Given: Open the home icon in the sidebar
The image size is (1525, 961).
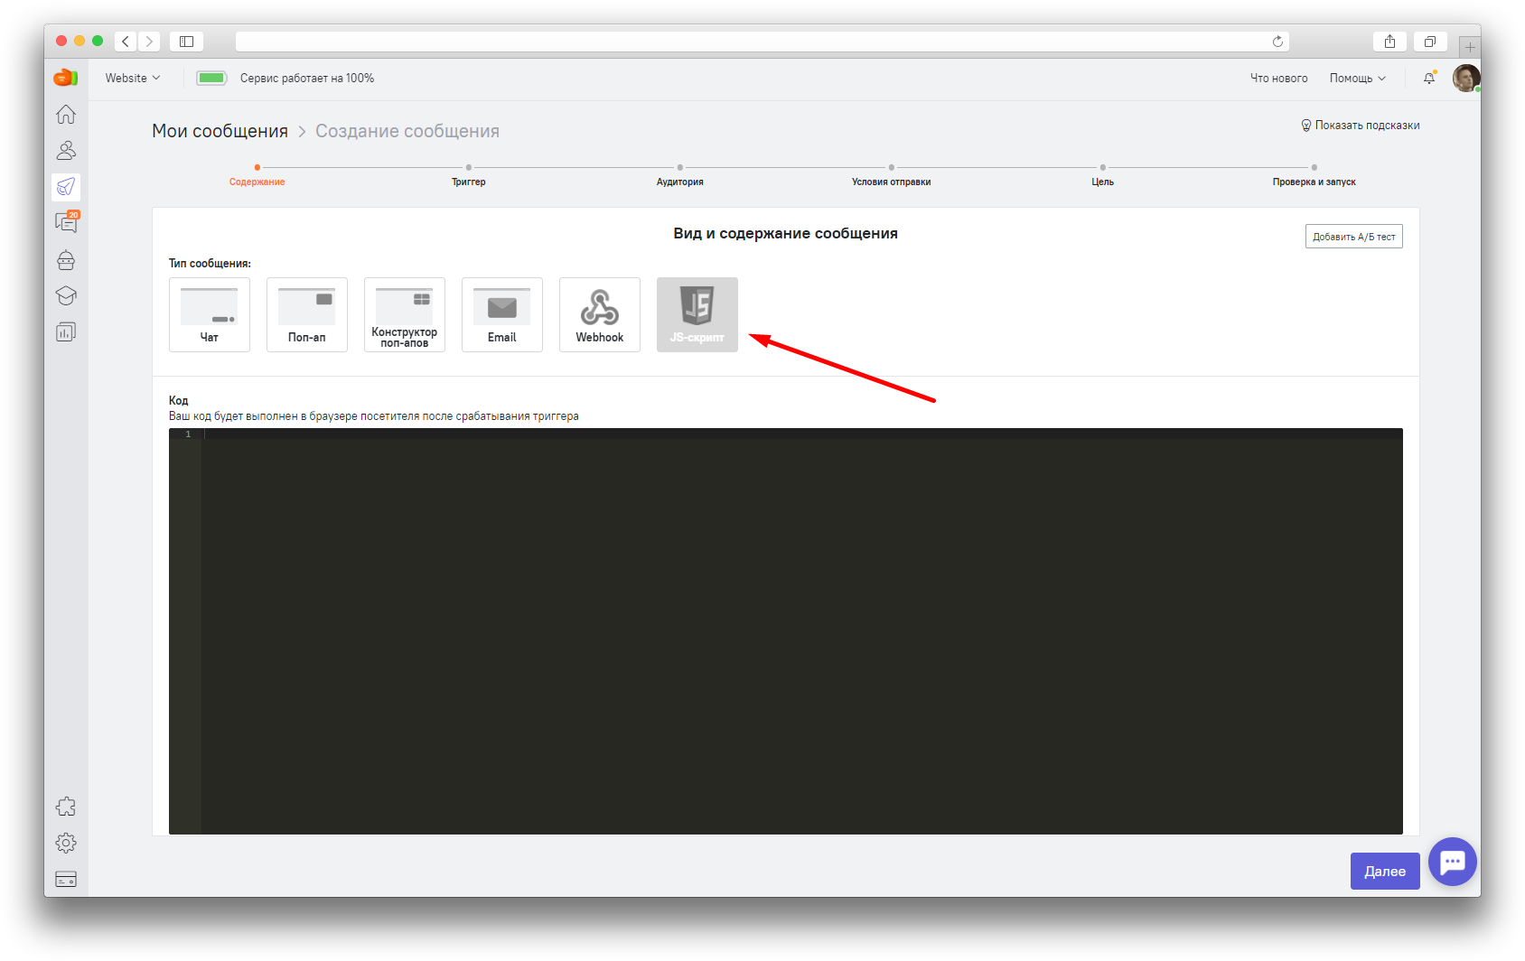Looking at the screenshot, I should pyautogui.click(x=66, y=115).
